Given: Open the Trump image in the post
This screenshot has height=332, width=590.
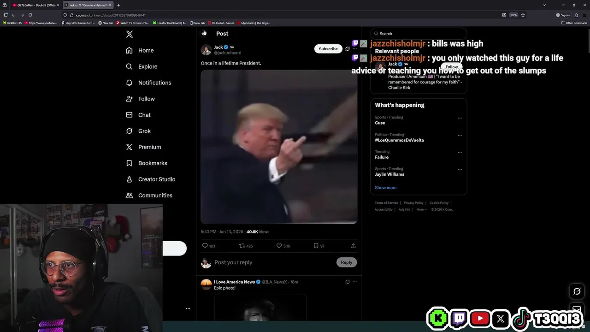Looking at the screenshot, I should 279,147.
